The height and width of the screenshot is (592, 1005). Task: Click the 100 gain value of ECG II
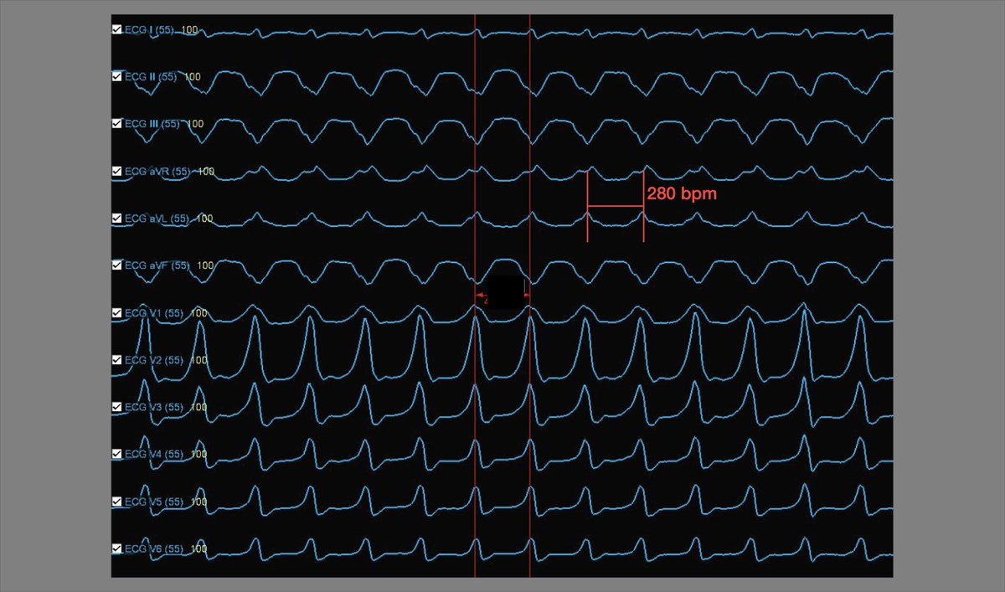pos(193,77)
